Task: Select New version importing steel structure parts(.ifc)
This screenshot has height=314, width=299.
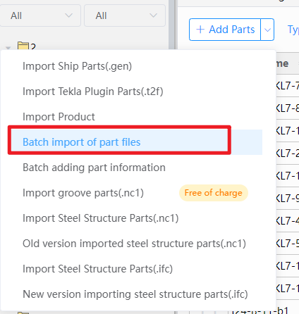Action: pos(135,294)
